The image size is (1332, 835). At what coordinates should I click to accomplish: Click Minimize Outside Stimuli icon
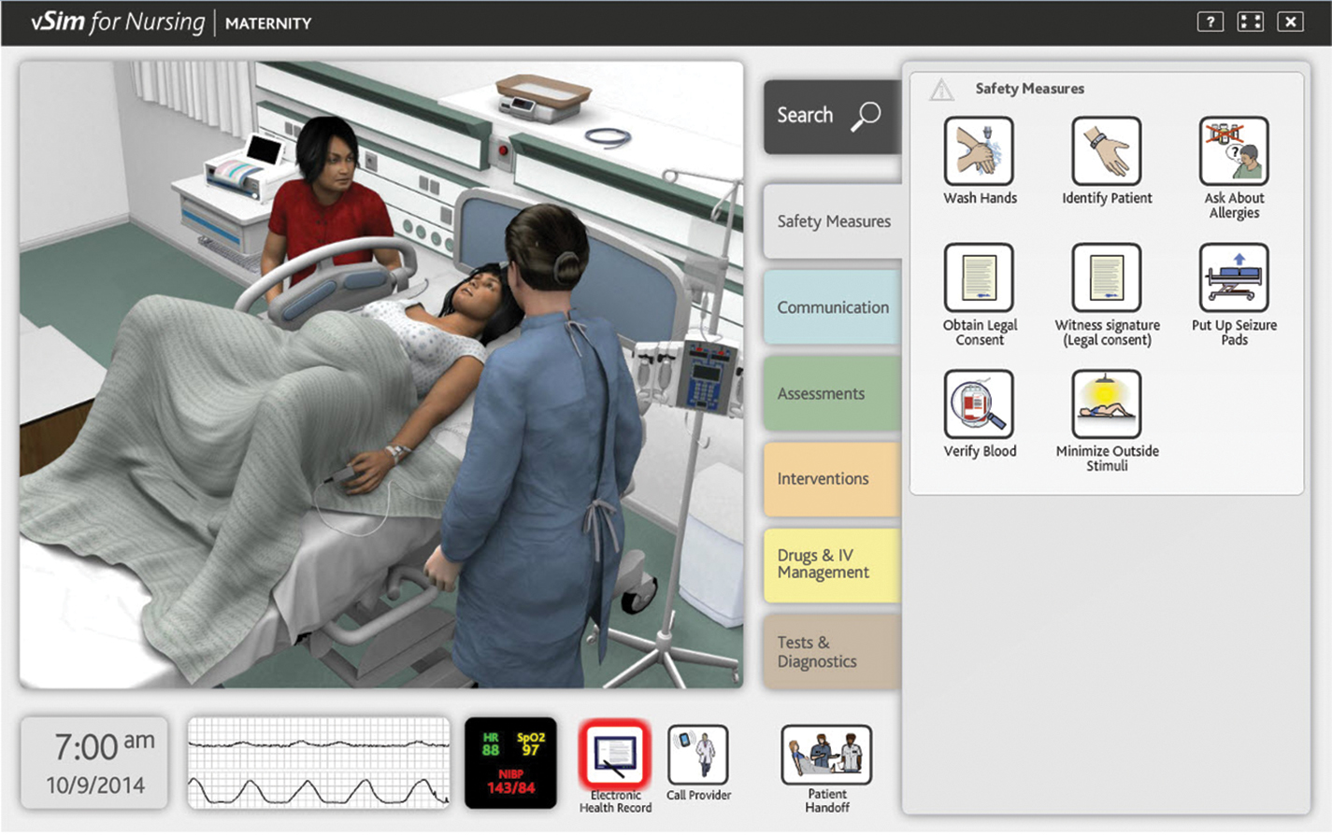click(1107, 403)
